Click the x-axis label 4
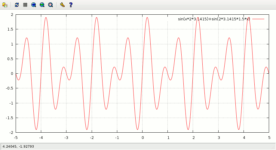 coord(244,138)
